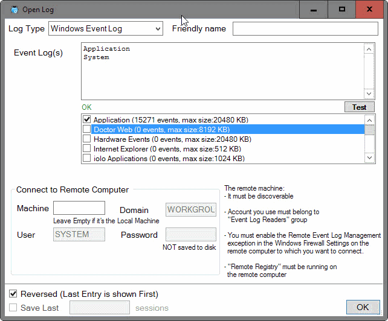
Task: Maximize the Open Log window
Action: pyautogui.click(x=341, y=10)
